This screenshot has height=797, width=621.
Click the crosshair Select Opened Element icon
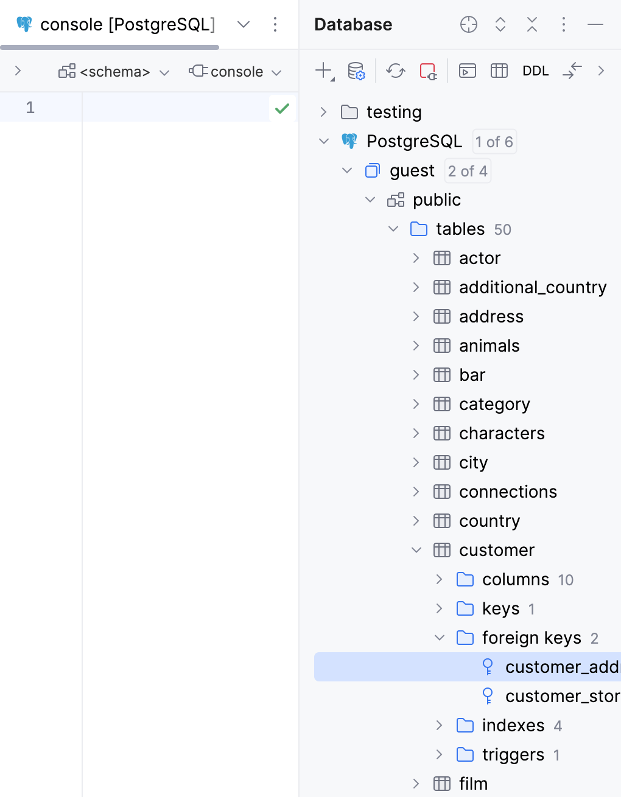coord(468,24)
